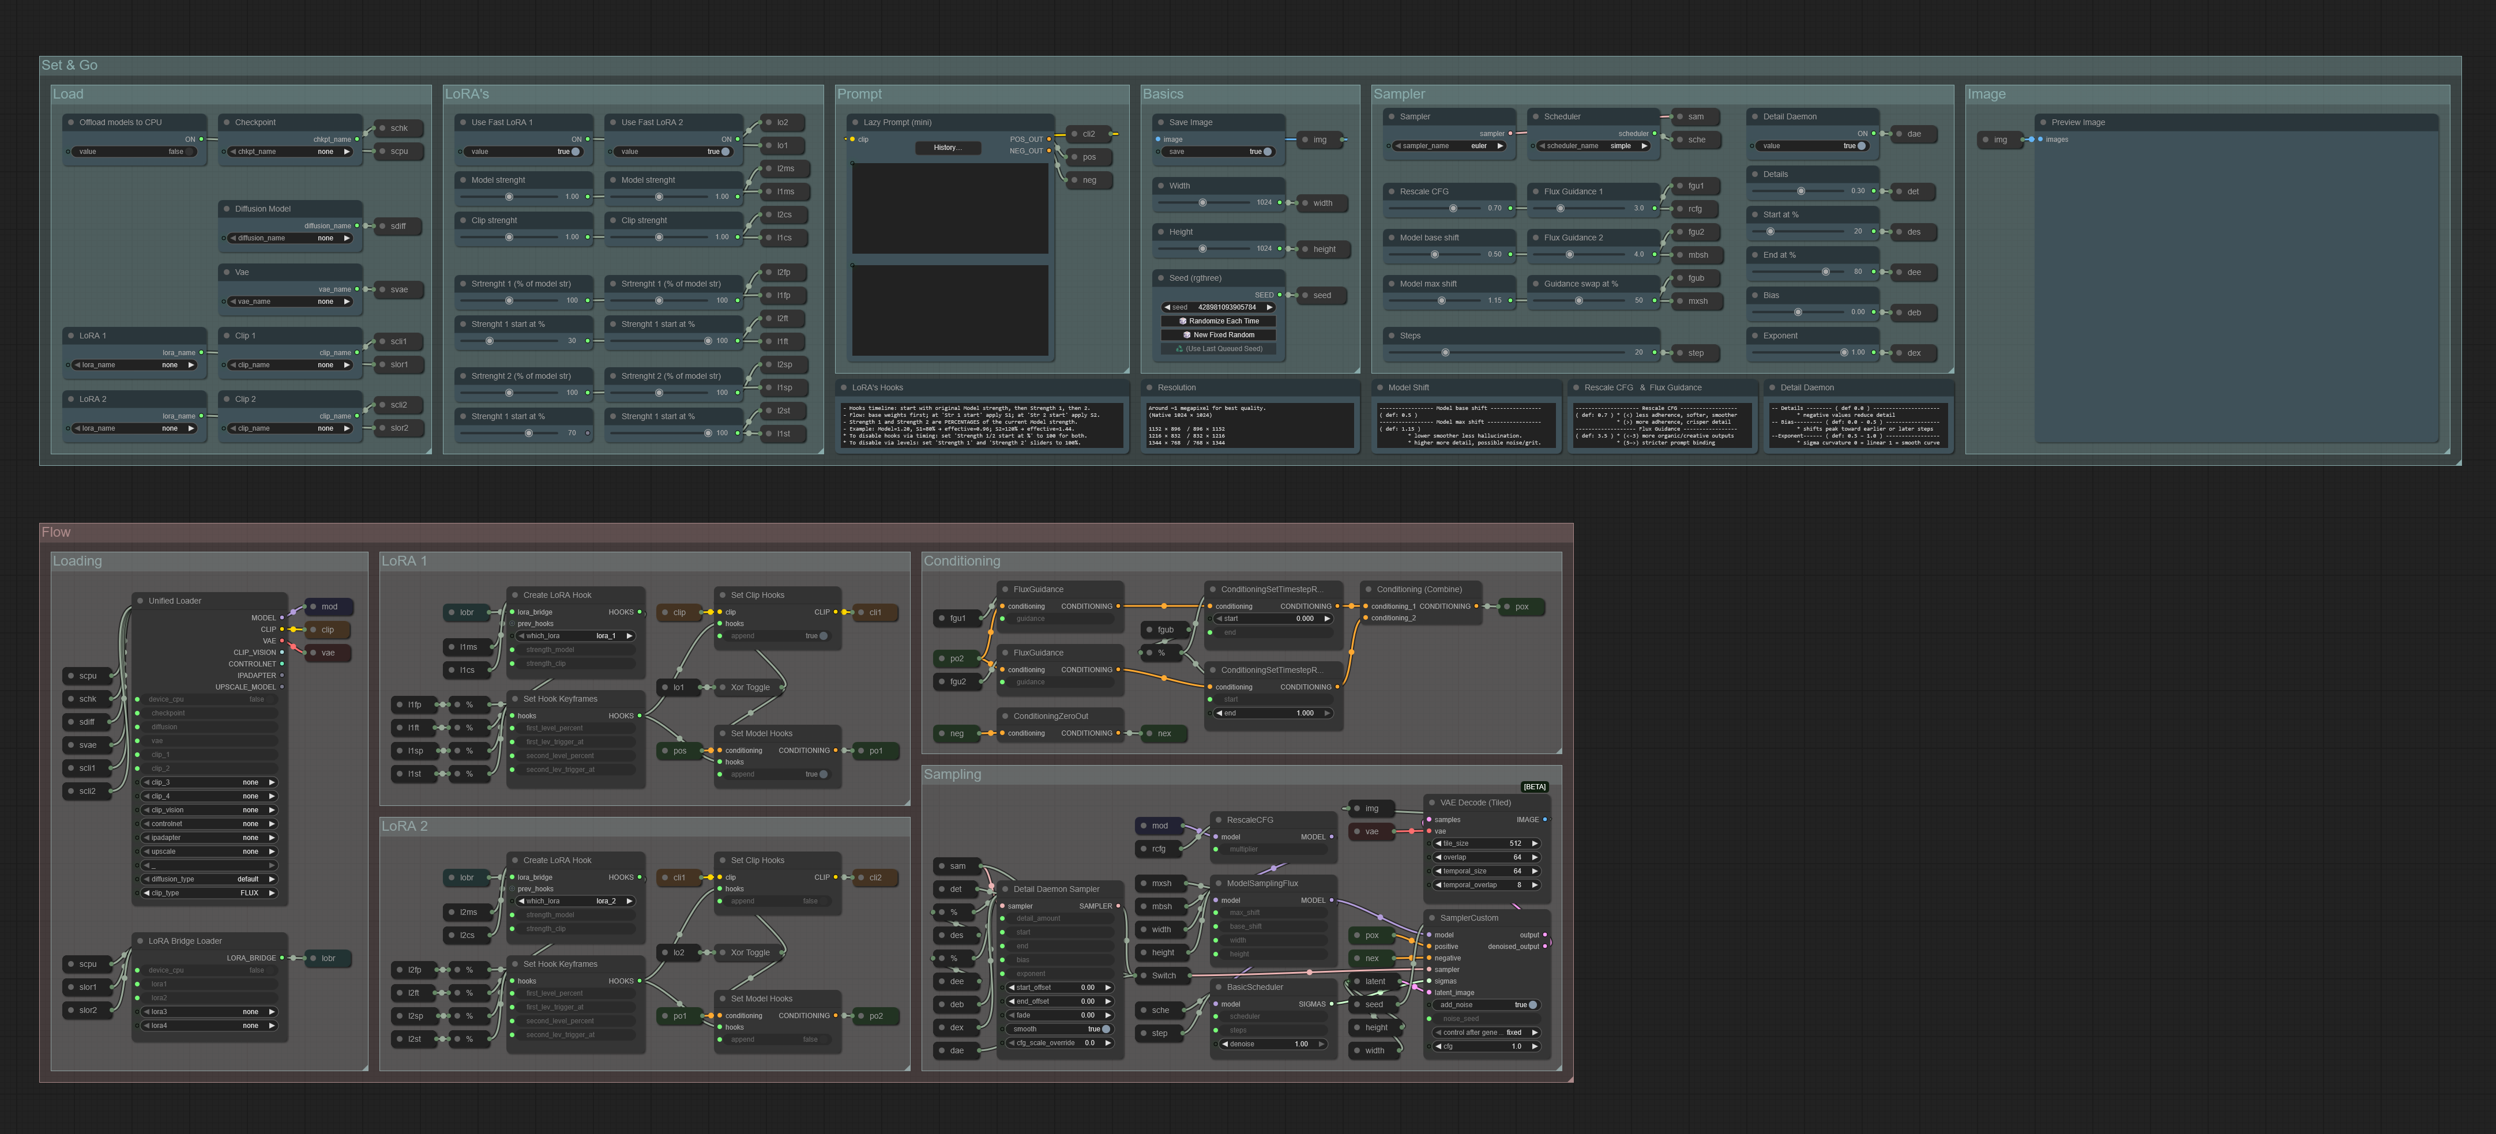
Task: Click the title dot of the Steps node
Action: pos(1392,336)
